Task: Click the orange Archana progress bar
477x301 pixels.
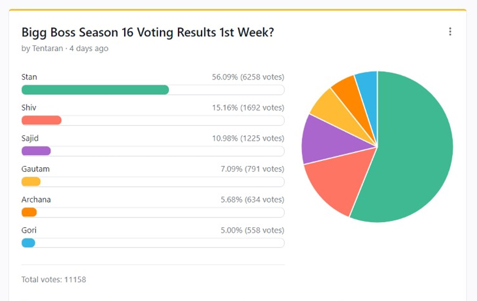Action: pos(29,212)
